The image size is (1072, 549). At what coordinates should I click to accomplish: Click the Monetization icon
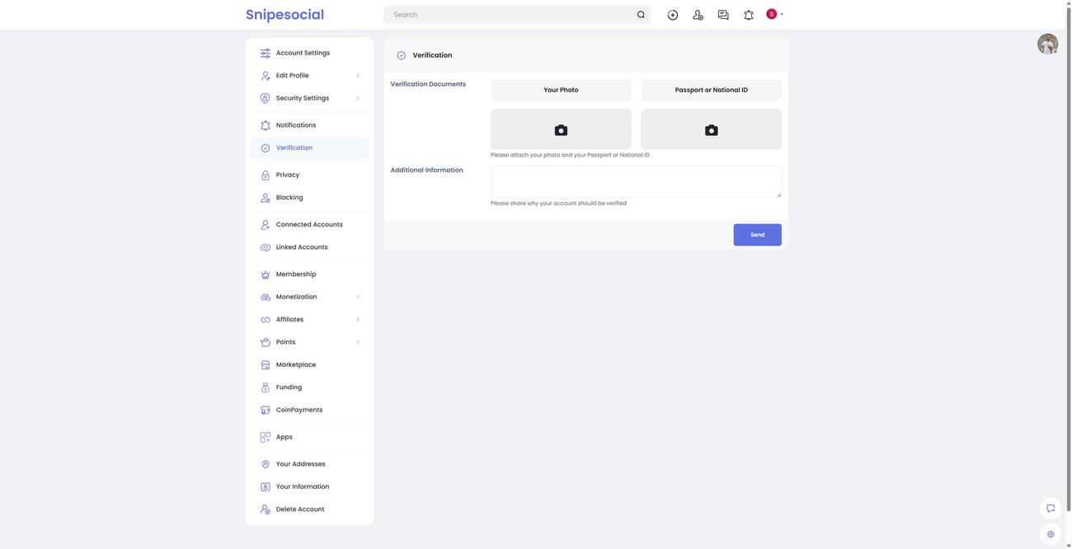click(x=266, y=297)
